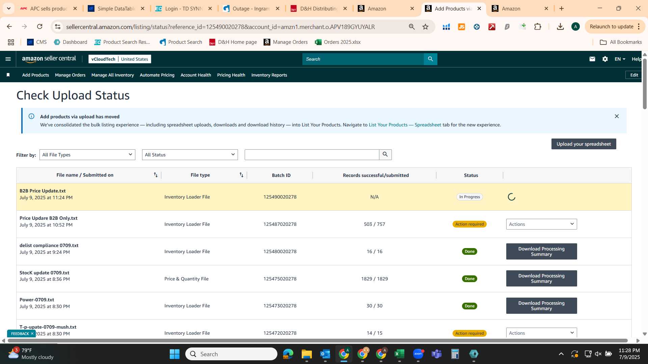Open the tab search dropdown arrow
The image size is (648, 364).
click(x=8, y=8)
